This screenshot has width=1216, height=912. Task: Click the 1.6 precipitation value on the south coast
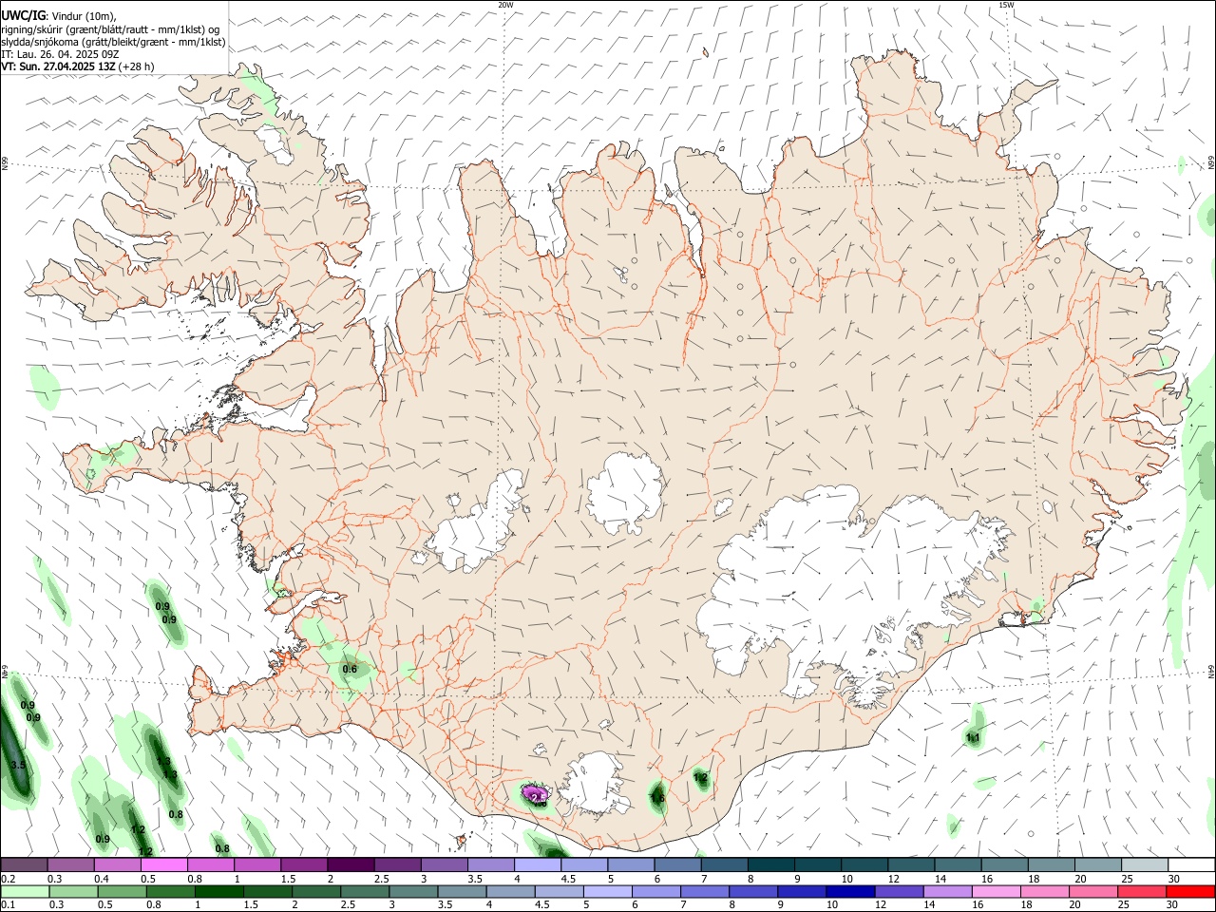(657, 799)
